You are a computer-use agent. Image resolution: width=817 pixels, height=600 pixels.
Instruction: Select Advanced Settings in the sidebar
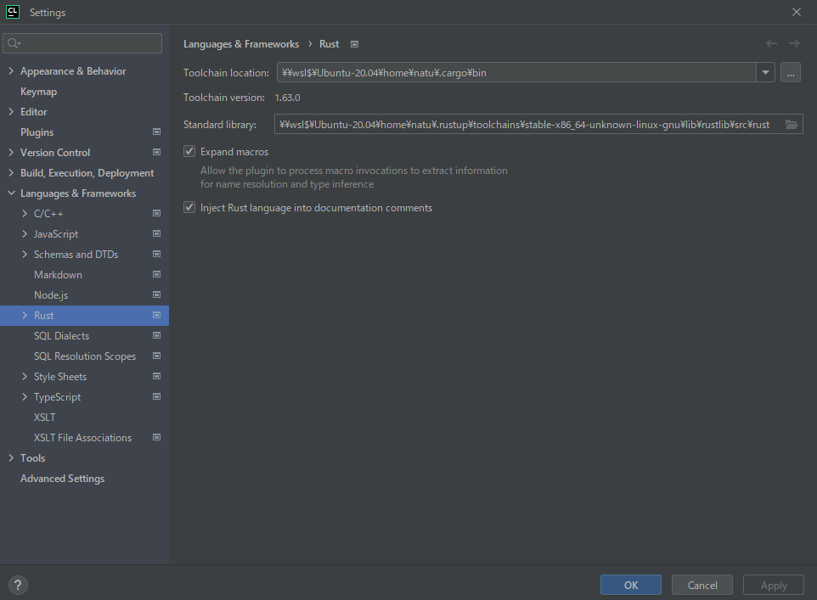[62, 478]
